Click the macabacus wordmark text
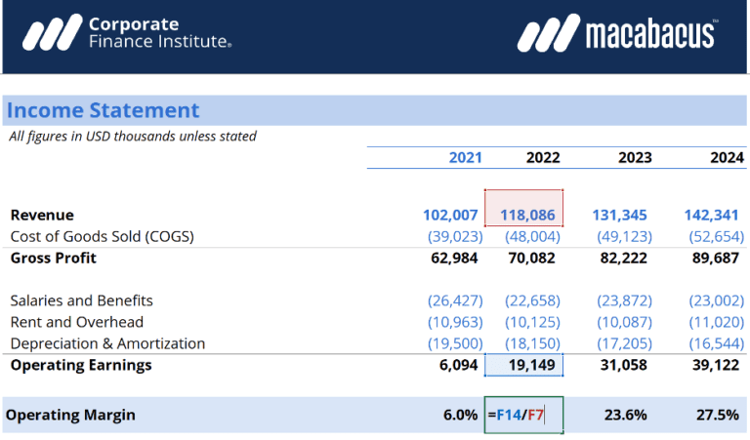This screenshot has height=440, width=750. point(650,35)
